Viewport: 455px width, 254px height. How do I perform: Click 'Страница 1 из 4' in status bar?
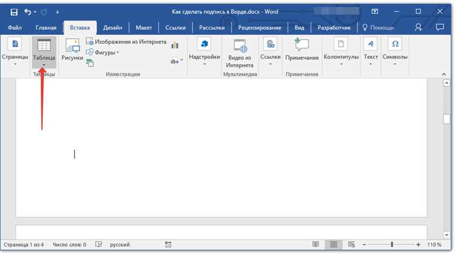click(x=24, y=245)
